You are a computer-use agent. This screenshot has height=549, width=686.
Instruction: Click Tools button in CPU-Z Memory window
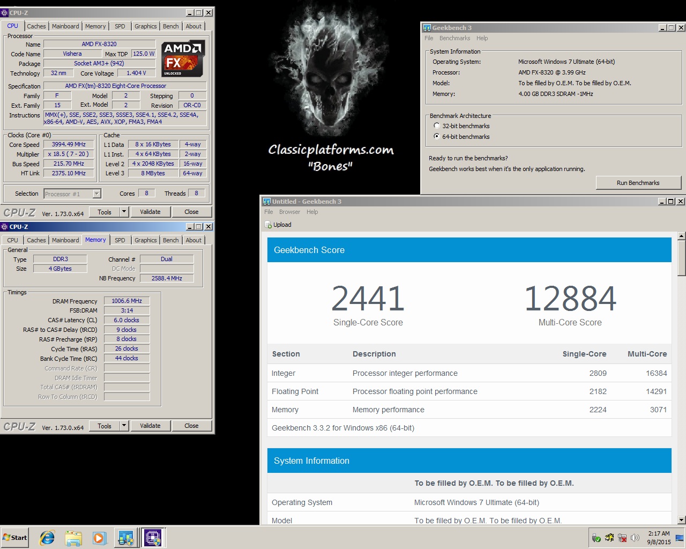pos(105,426)
